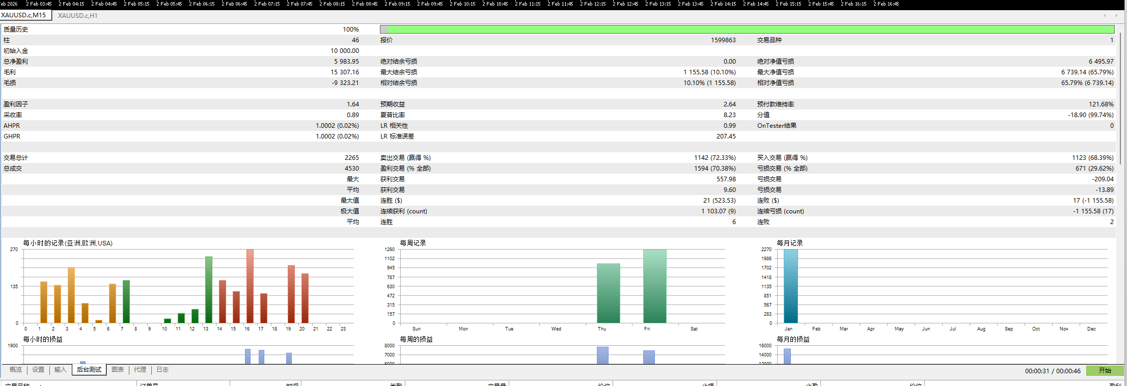Click the 盈利交易 value 1594 (70.38%)
The width and height of the screenshot is (1127, 386).
[x=715, y=169]
